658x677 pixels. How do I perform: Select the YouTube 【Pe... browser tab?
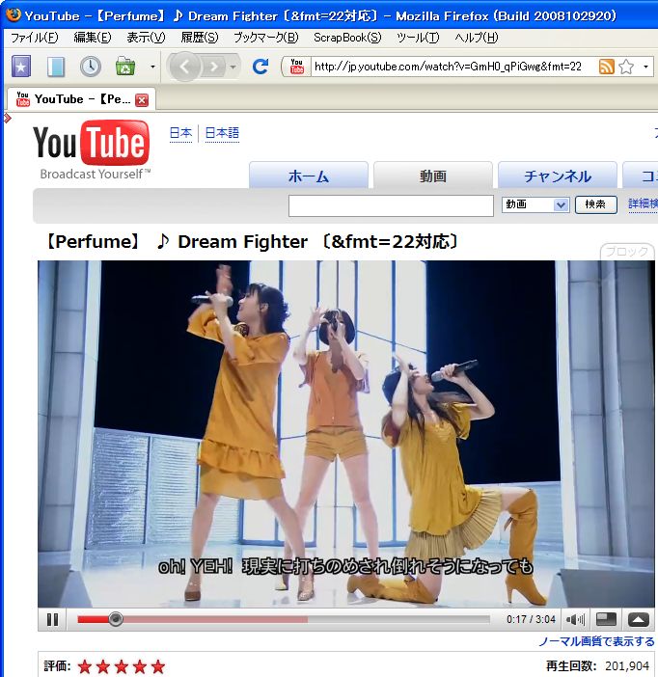click(x=82, y=99)
